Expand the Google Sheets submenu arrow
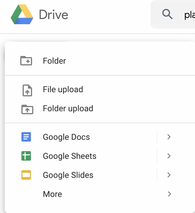 click(x=169, y=156)
